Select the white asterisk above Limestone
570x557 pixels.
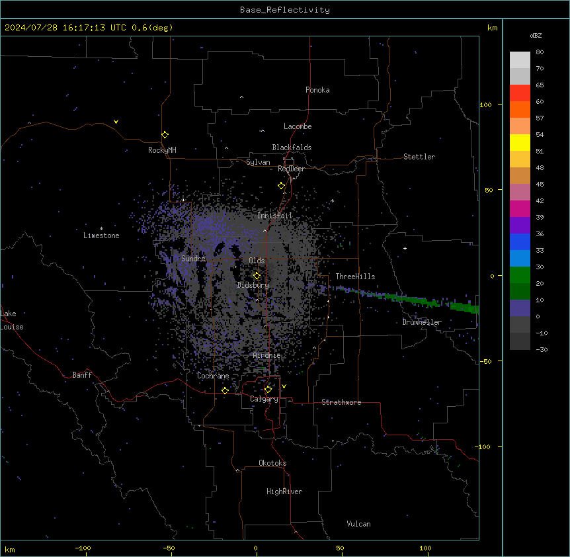click(101, 228)
